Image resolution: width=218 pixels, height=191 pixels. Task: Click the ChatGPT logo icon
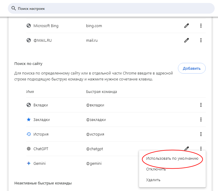(29, 149)
